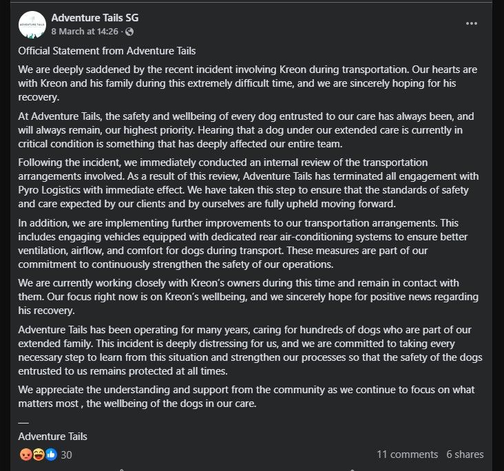Viewport: 504px width, 471px height.
Task: Click the haha reaction emoji icon
Action: [39, 454]
